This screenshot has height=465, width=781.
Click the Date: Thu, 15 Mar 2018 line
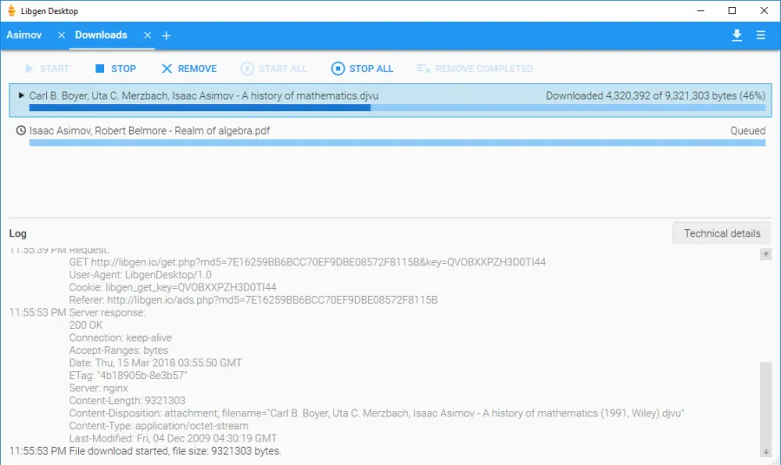(x=155, y=363)
